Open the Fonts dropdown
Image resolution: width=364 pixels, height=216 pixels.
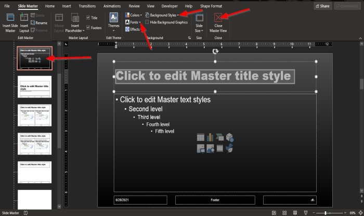[133, 22]
